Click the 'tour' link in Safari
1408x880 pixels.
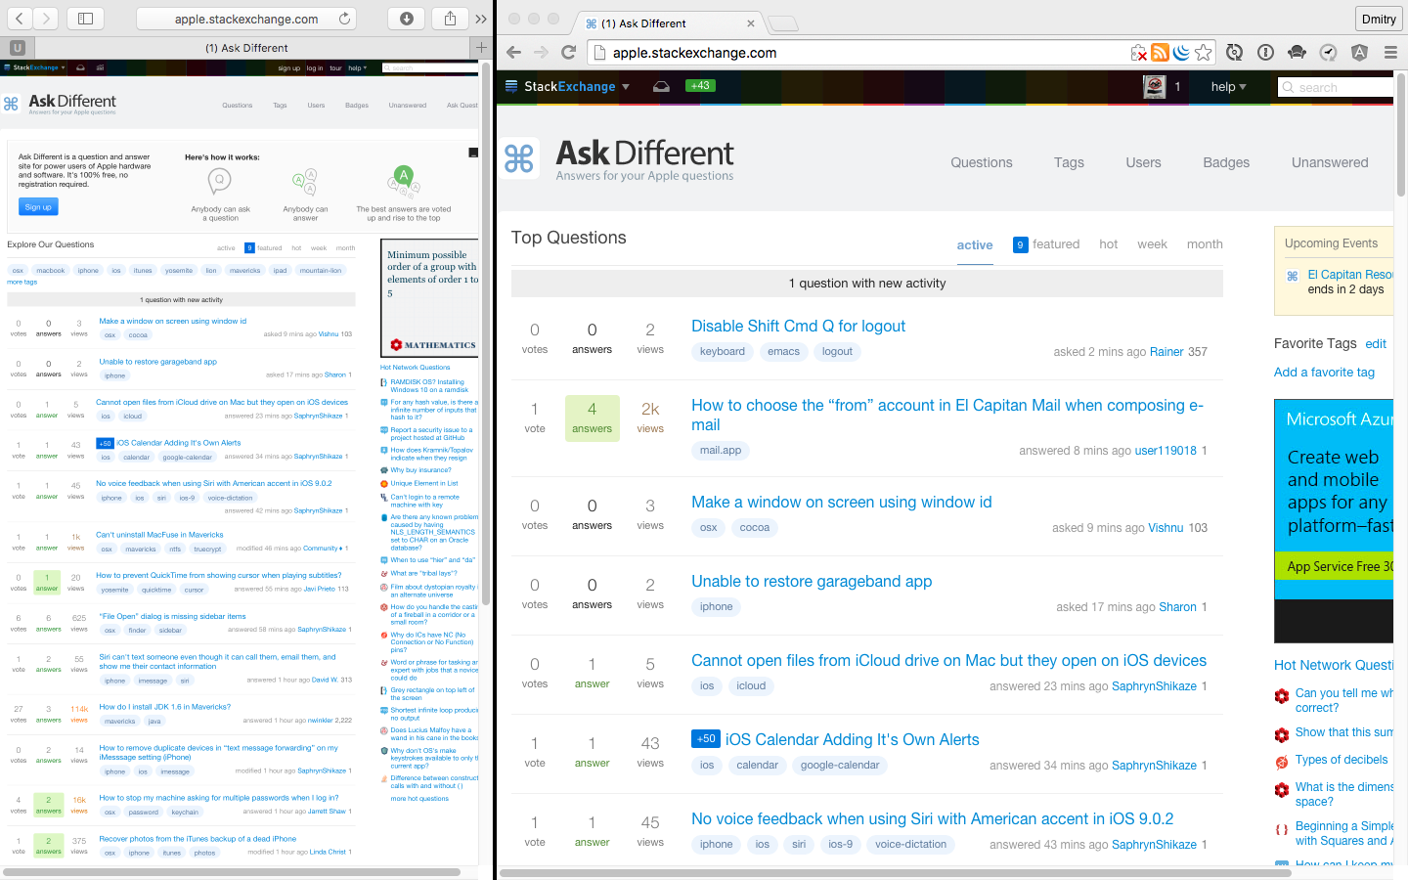(335, 68)
